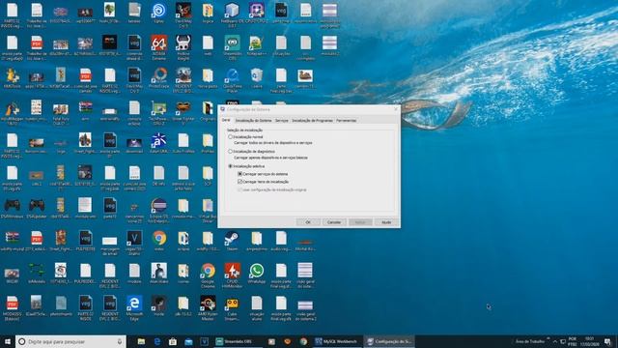Image resolution: width=618 pixels, height=348 pixels.
Task: Select the Inicialização de diagnóstico radio button
Action: pos(231,151)
